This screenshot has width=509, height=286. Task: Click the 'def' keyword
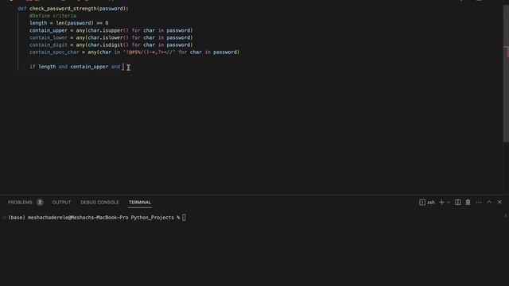[21, 9]
